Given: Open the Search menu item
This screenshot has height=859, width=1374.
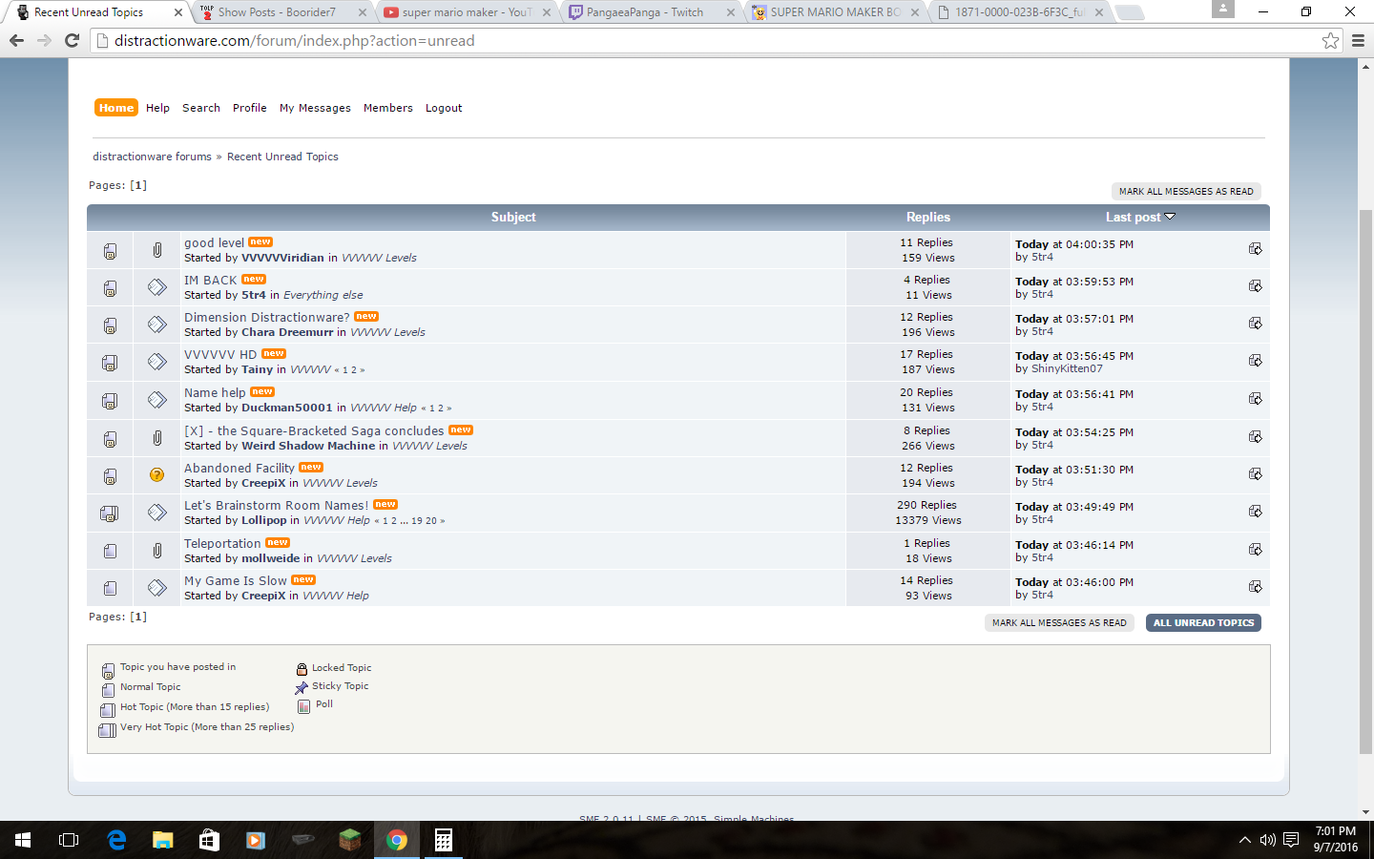Looking at the screenshot, I should [201, 108].
